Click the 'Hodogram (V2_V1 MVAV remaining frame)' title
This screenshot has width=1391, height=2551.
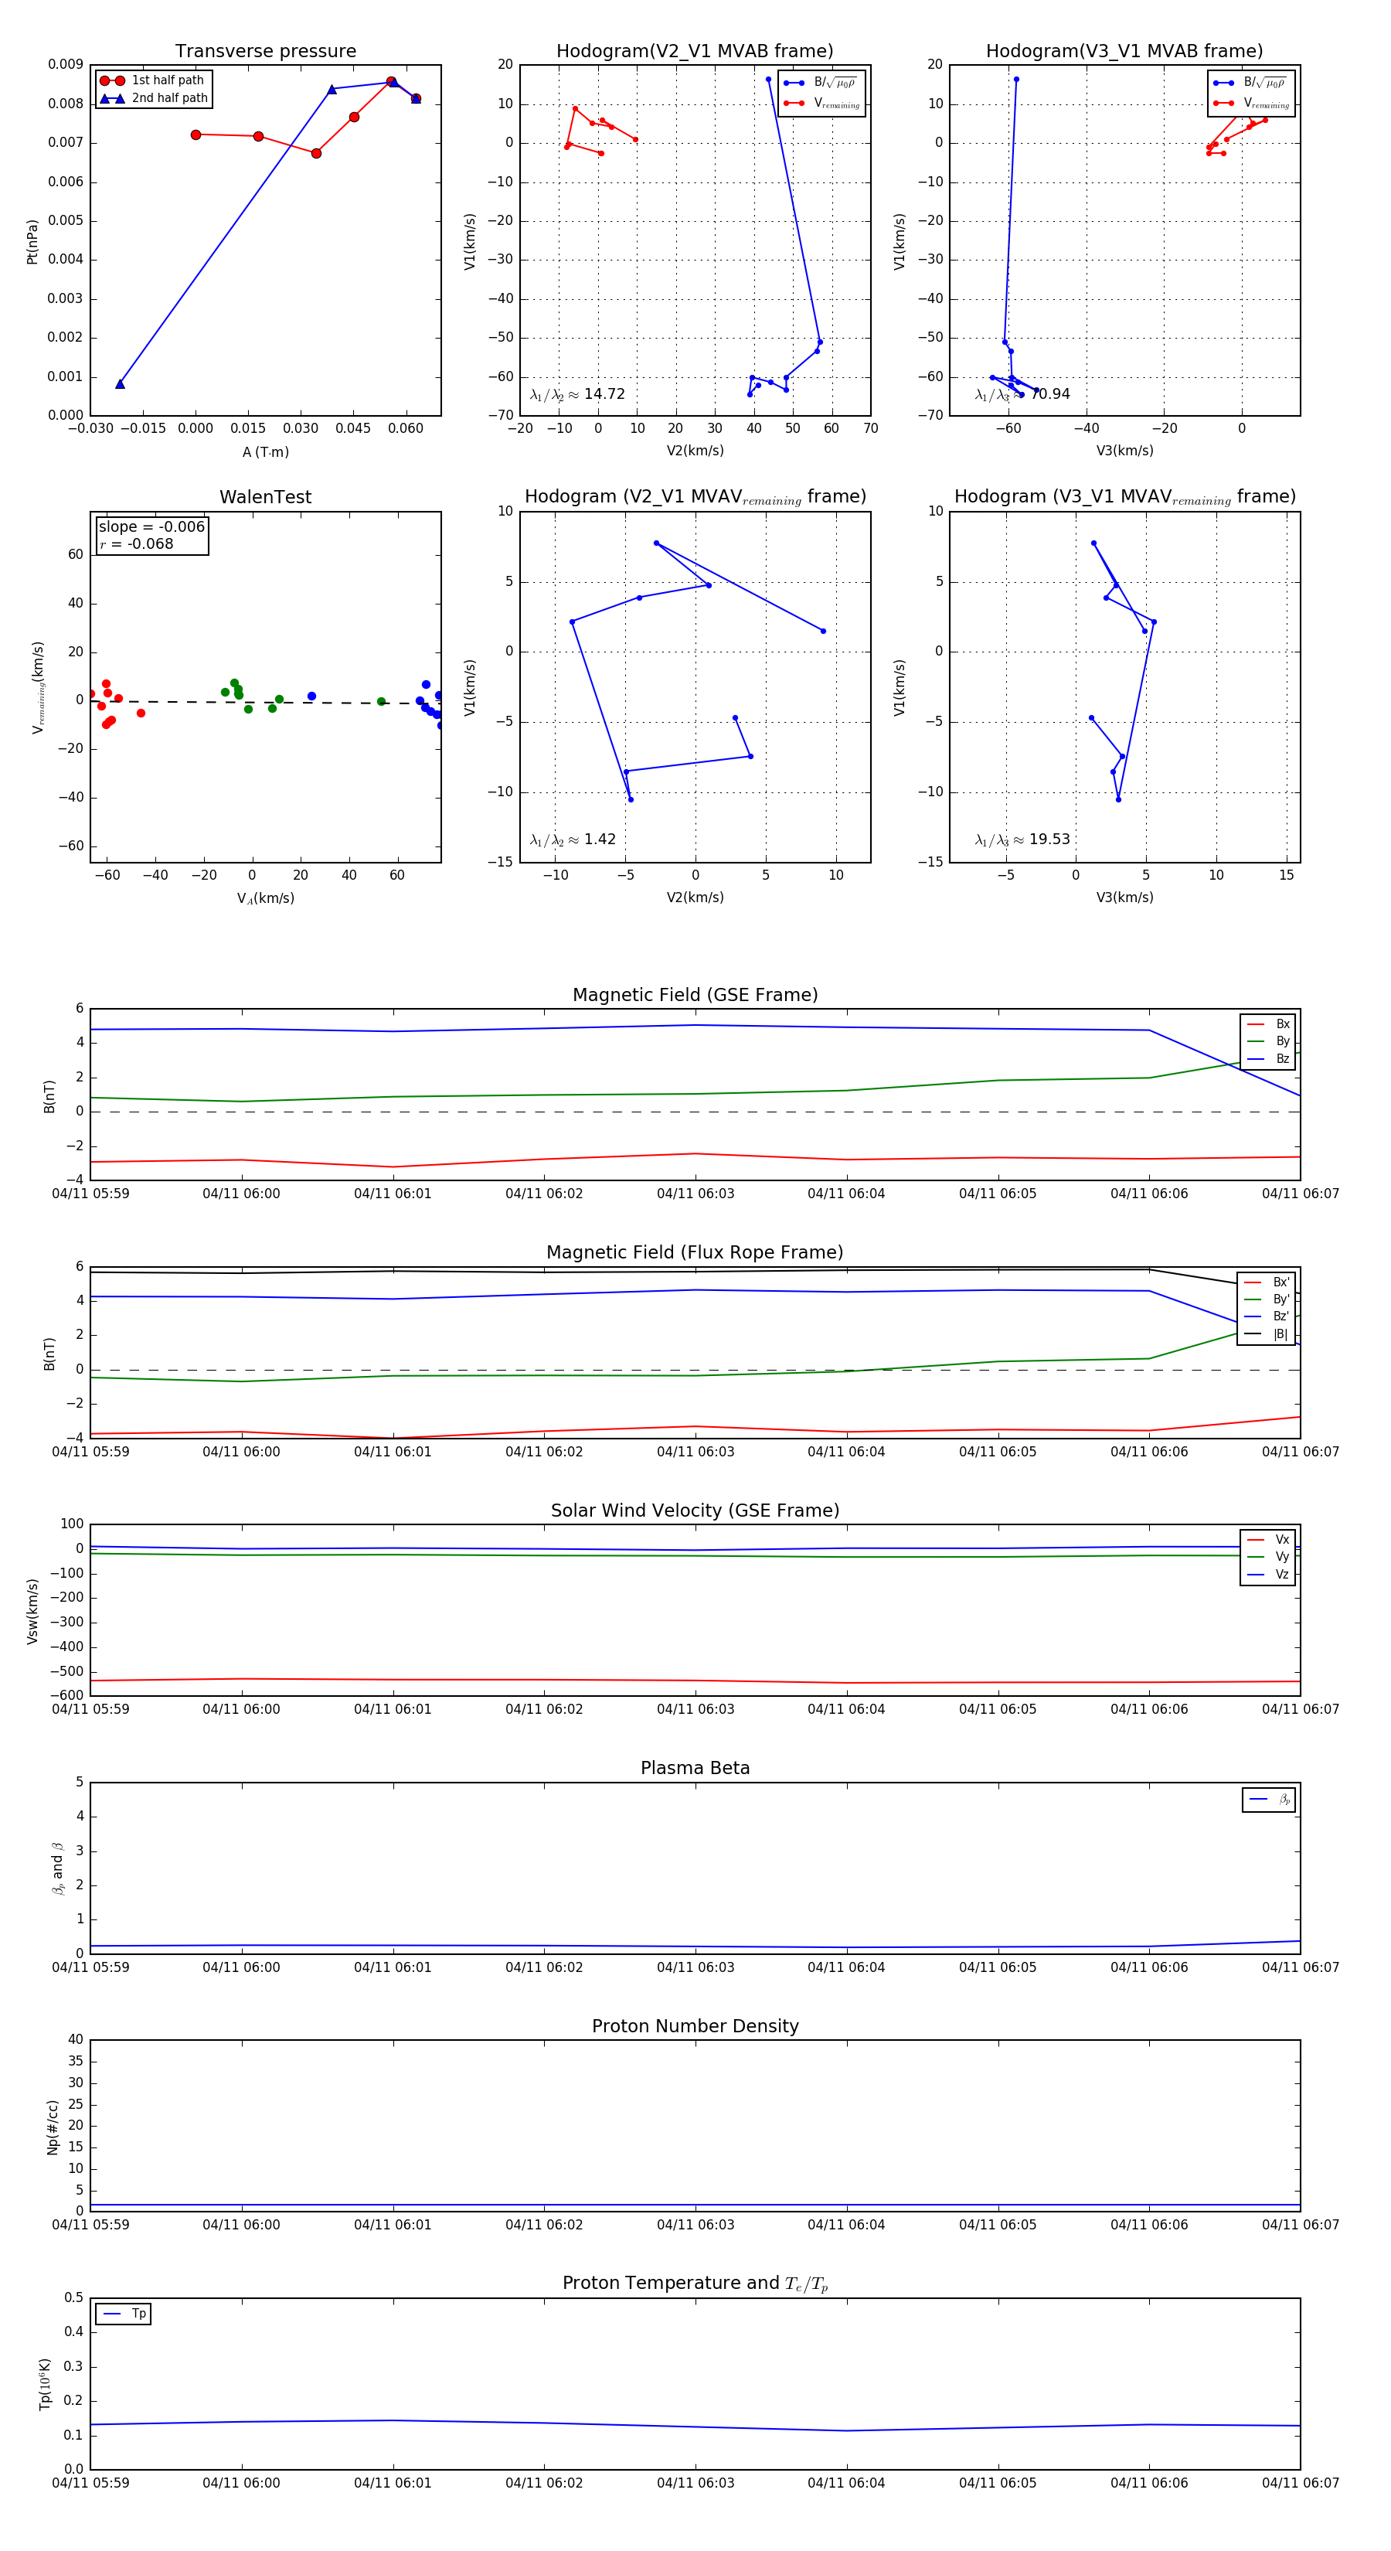coord(695,497)
